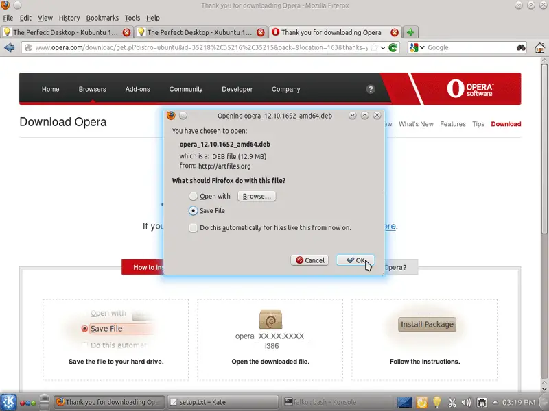Viewport: 549px width, 411px height.
Task: Click the Tips link
Action: click(478, 124)
